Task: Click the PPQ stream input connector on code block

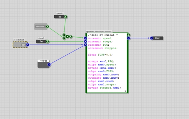Action: [x=85, y=45]
